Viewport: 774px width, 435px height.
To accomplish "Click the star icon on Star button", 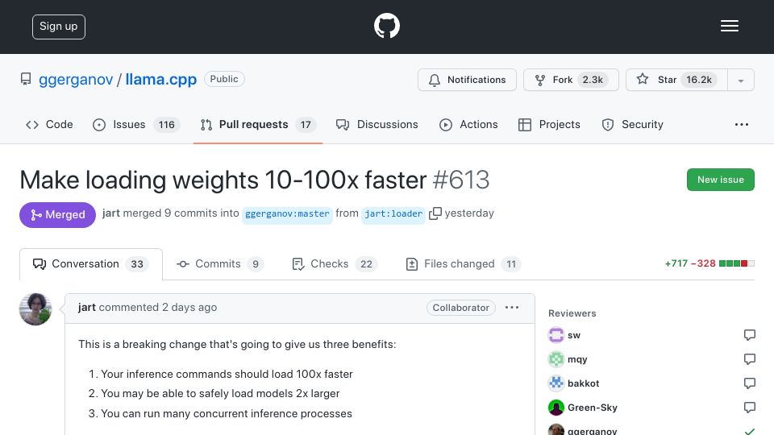I will pos(643,79).
